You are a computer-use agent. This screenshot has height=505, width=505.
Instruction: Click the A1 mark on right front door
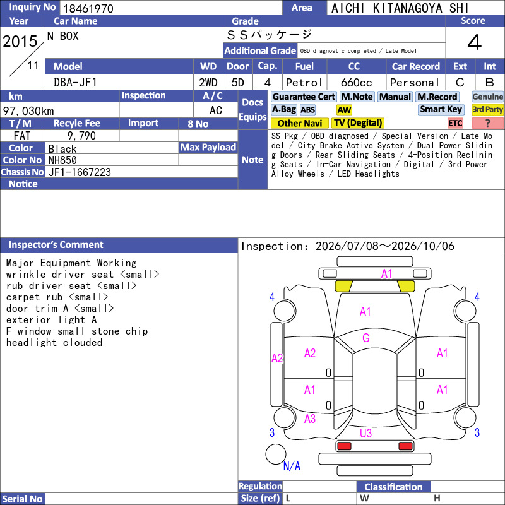443,353
